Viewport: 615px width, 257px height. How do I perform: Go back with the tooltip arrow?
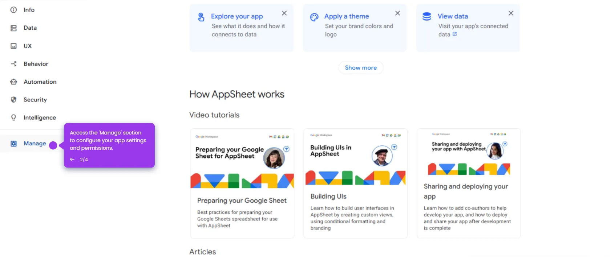[x=72, y=159]
